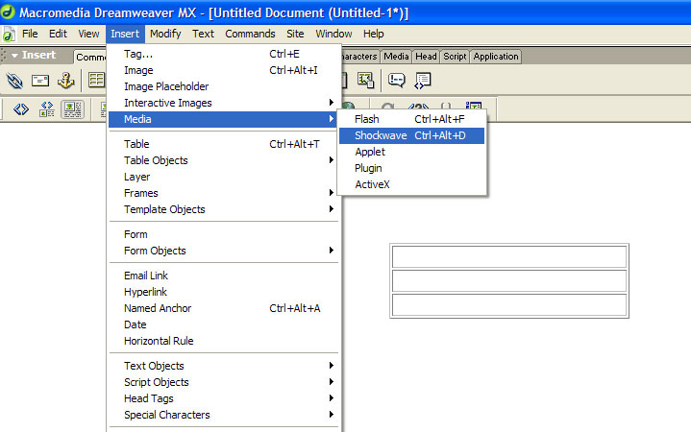Select the Show Design View icon

pyautogui.click(x=72, y=109)
